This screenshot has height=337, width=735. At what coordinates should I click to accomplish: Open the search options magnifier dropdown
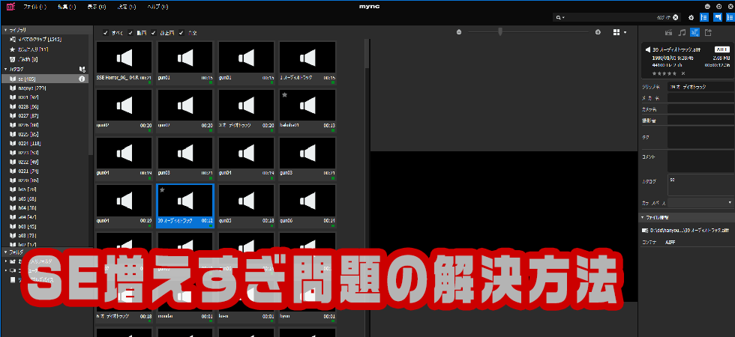560,17
